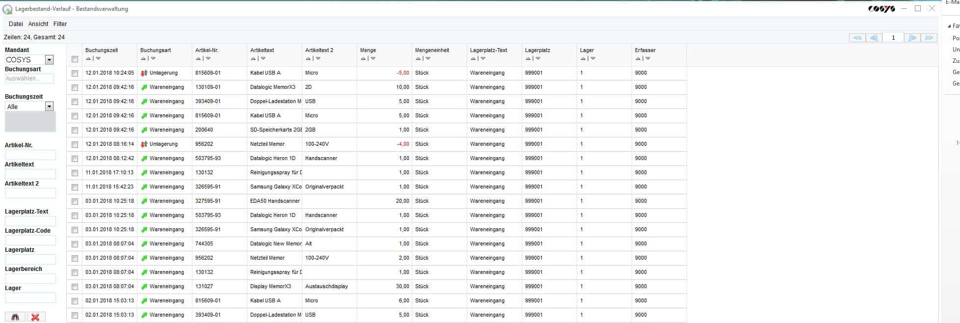This screenshot has height=323, width=960.
Task: Click the binoculars search icon button
Action: [15, 317]
